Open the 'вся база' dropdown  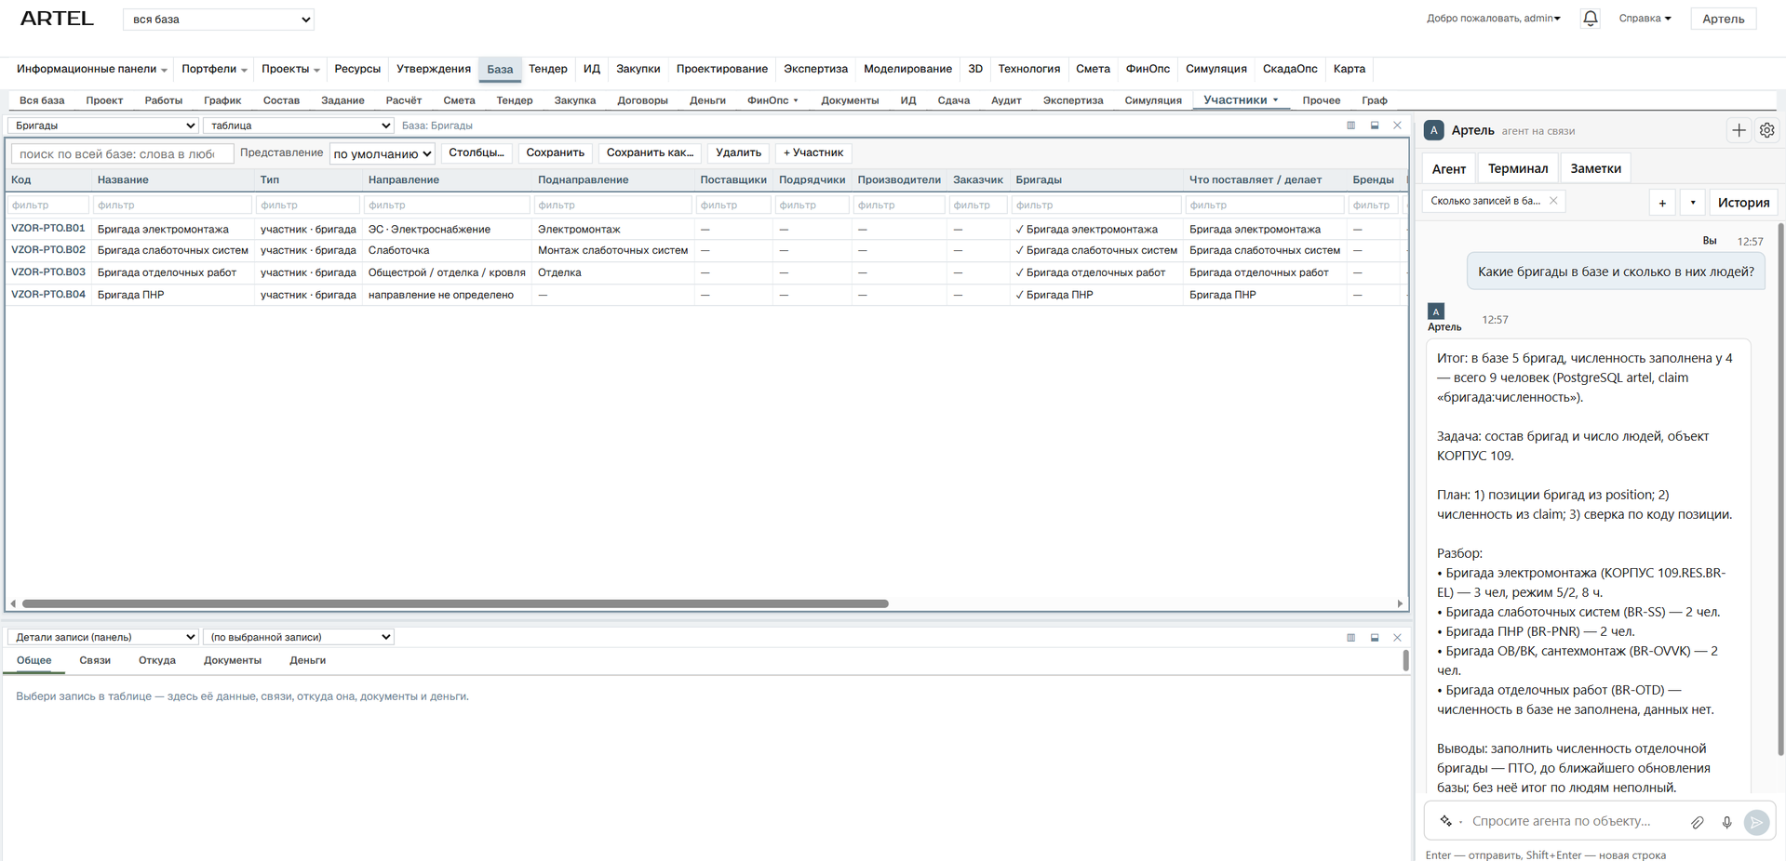[x=219, y=20]
